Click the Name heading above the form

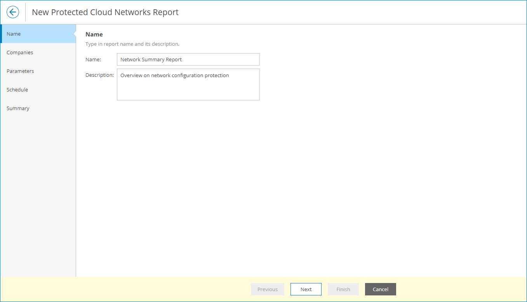click(94, 34)
